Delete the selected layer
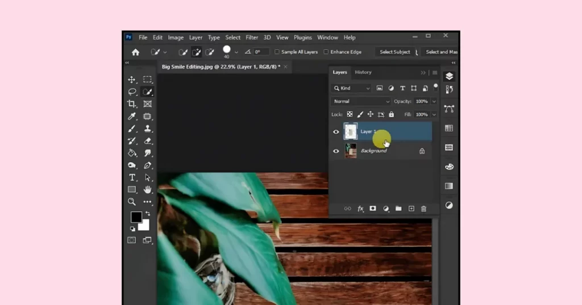 [x=423, y=209]
